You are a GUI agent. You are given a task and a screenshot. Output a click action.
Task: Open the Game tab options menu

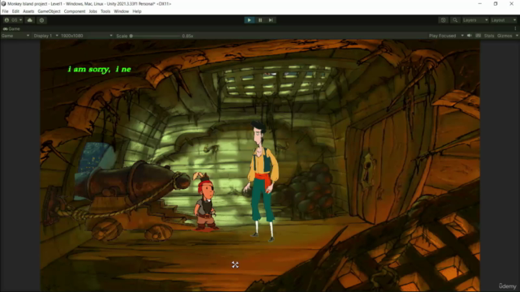(515, 28)
